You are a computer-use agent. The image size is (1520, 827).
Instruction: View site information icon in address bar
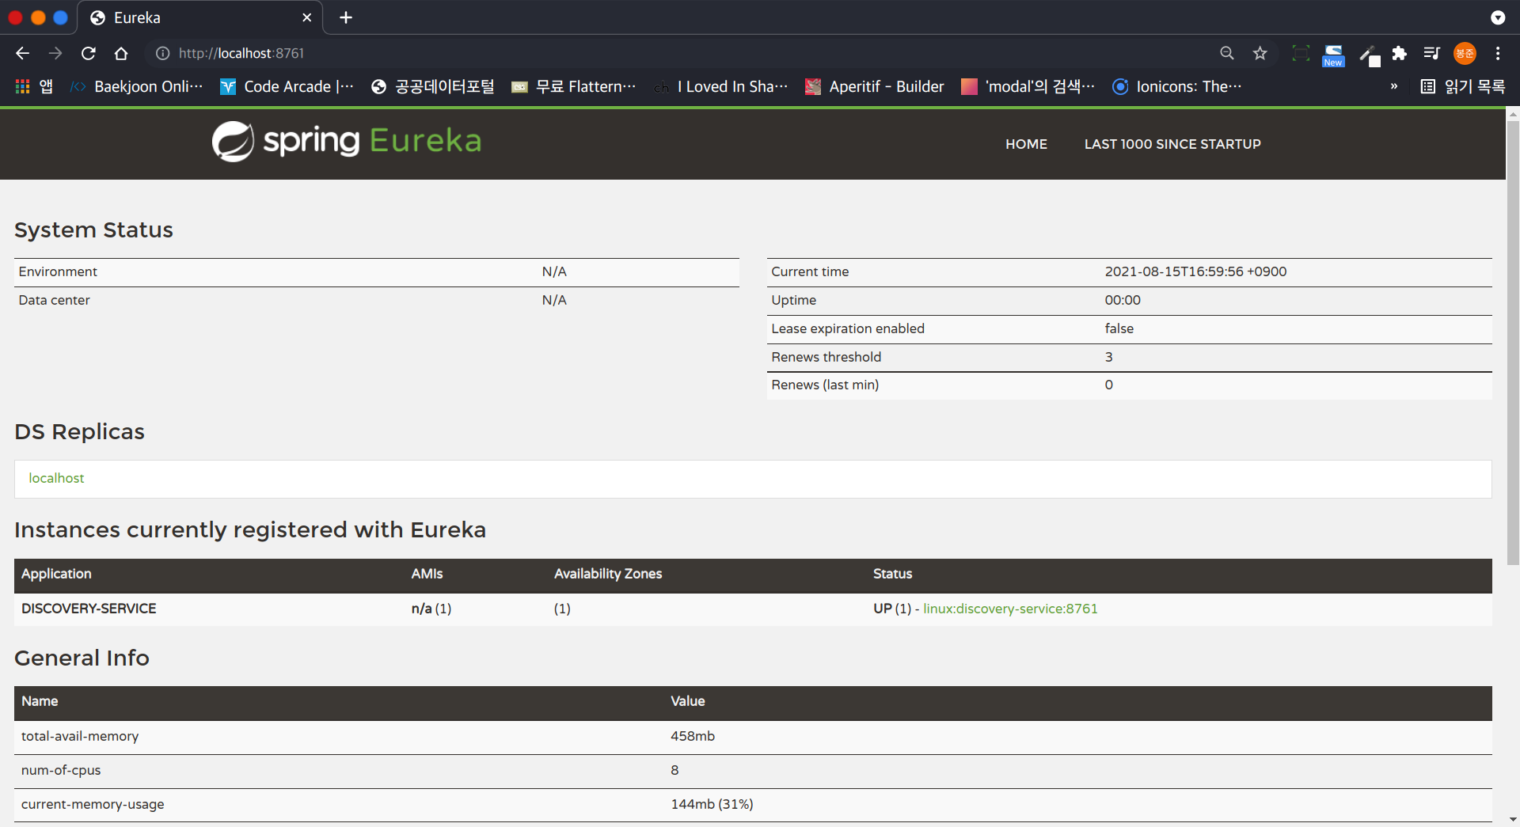click(x=162, y=53)
